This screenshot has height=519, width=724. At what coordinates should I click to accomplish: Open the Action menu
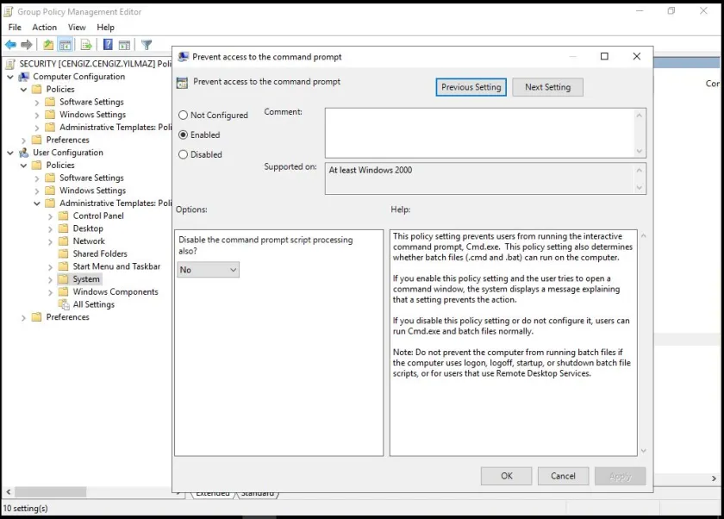pos(44,28)
